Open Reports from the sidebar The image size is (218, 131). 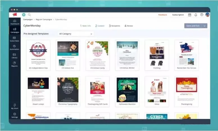pyautogui.click(x=14, y=64)
